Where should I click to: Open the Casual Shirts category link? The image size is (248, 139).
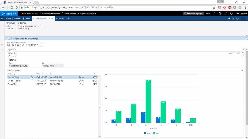click(x=13, y=77)
